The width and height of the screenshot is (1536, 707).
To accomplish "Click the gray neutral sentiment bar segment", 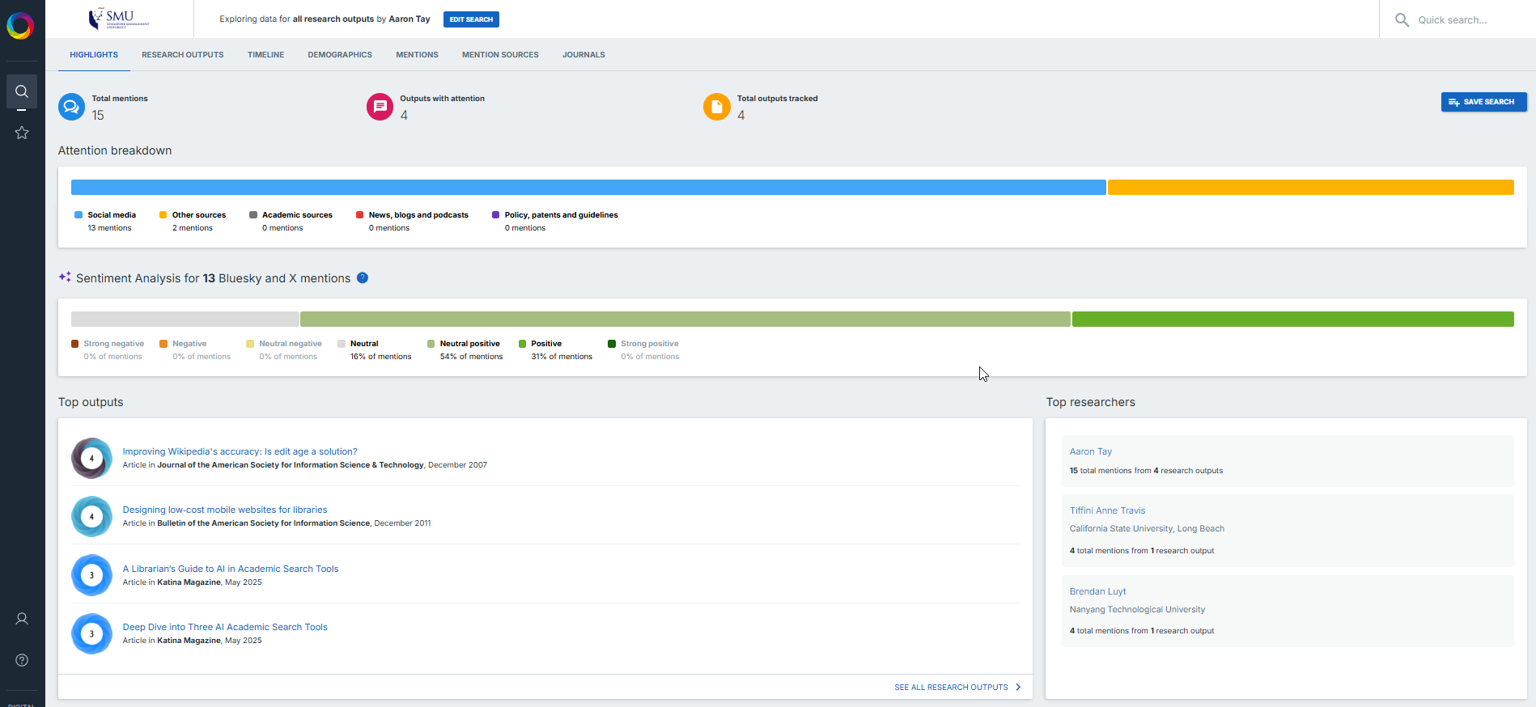I will click(185, 319).
